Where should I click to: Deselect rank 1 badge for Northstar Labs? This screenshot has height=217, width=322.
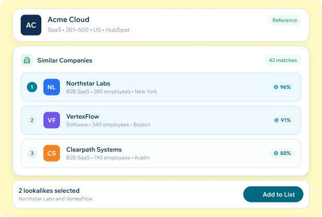32,87
